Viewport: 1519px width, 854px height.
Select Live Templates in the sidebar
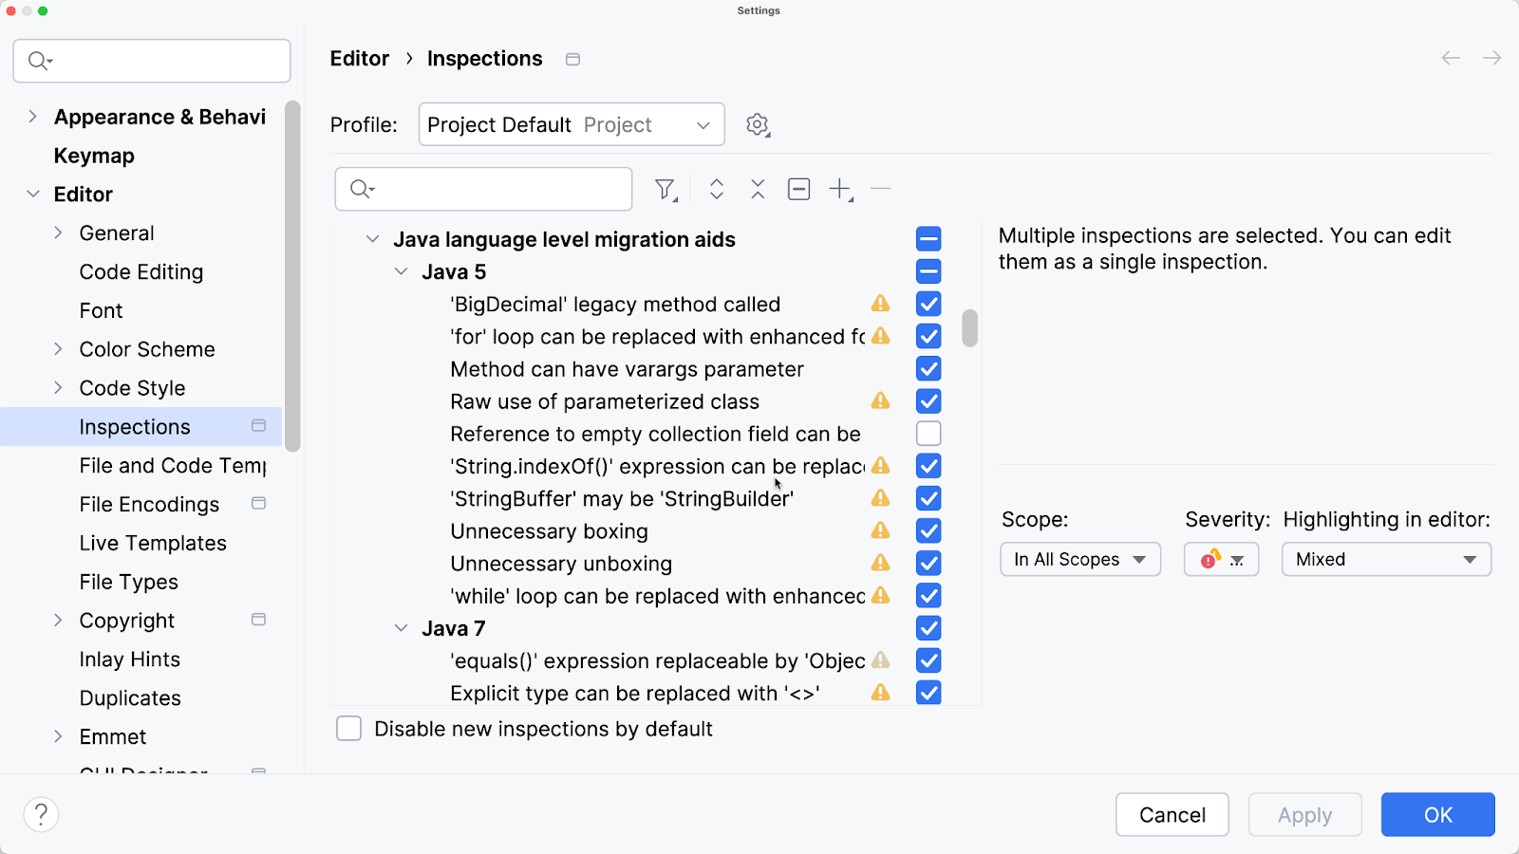click(153, 544)
